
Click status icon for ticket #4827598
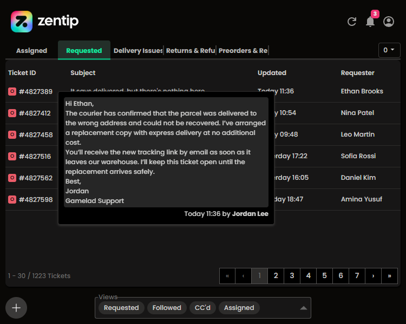pos(12,199)
